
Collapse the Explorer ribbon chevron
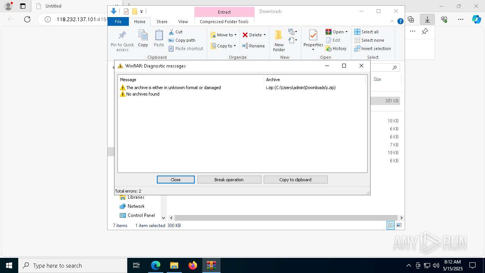tap(392, 22)
